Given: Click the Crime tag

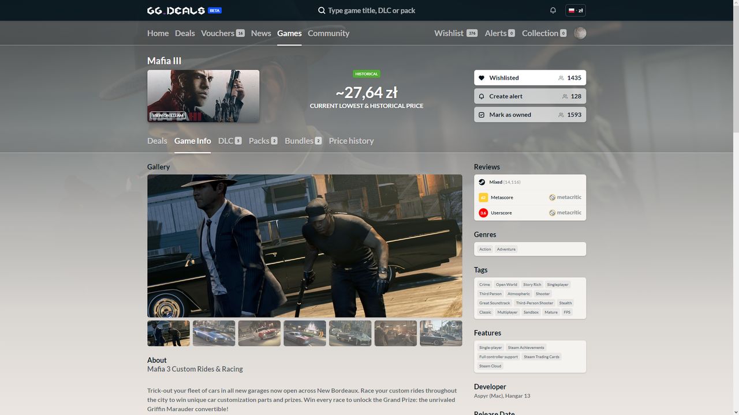Looking at the screenshot, I should pos(484,285).
